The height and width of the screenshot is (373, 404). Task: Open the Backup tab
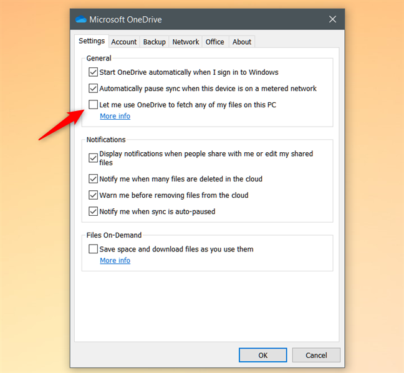pos(155,42)
